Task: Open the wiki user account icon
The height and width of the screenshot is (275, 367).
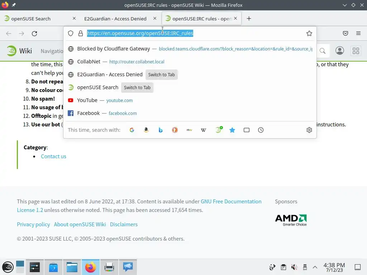Action: click(x=340, y=51)
